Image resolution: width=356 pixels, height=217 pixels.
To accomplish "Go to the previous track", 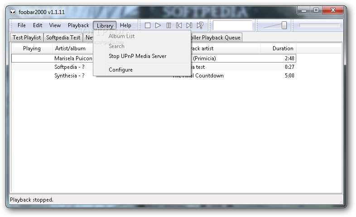I will (x=179, y=25).
